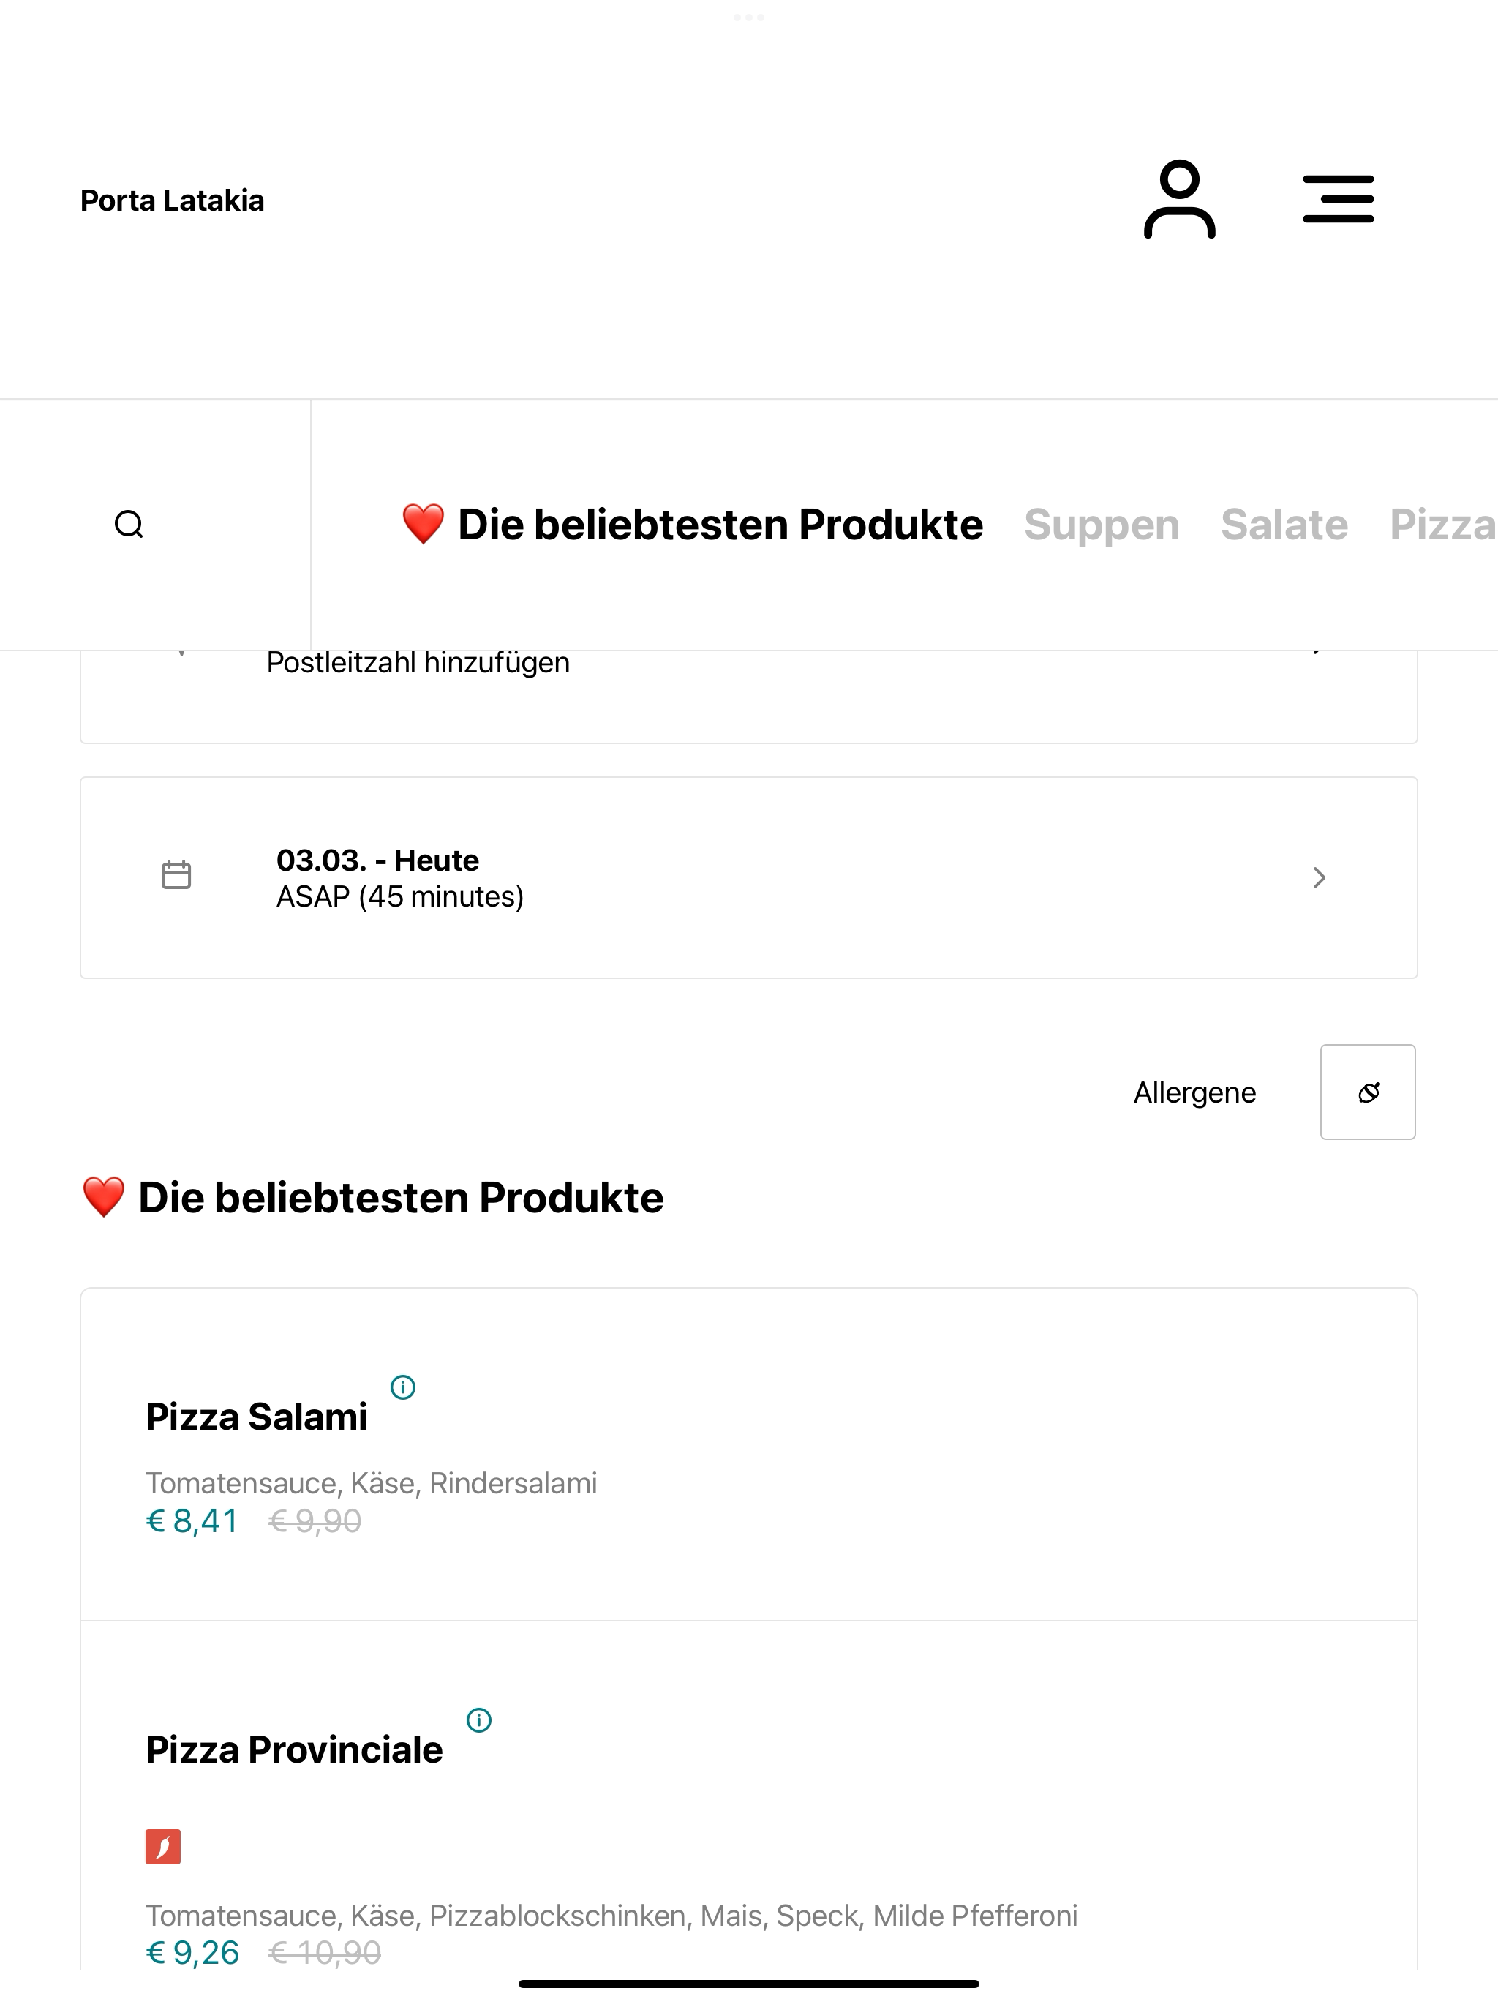Select the Pizza Provinciale product title
The image size is (1498, 1999).
pyautogui.click(x=295, y=1749)
